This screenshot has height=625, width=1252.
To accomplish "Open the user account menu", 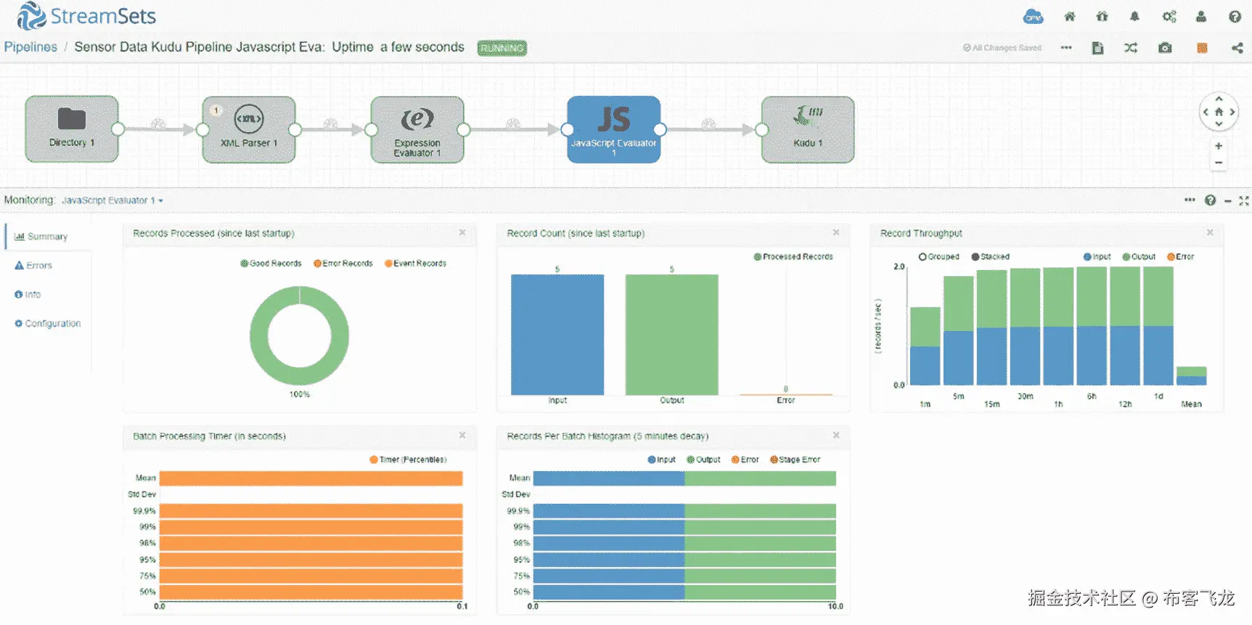I will tap(1201, 17).
